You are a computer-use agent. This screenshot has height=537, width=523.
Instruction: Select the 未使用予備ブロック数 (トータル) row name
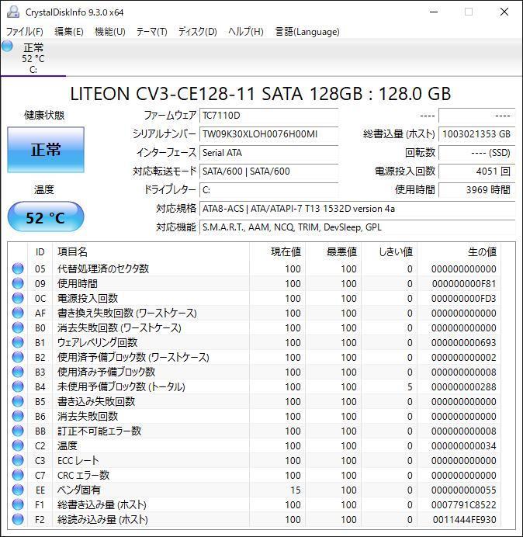(x=121, y=386)
